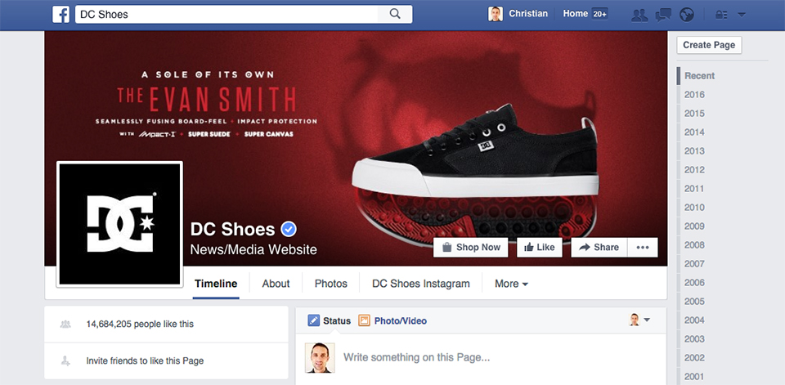Screen dimensions: 785x385
Task: Click the Create Page button
Action: [709, 45]
